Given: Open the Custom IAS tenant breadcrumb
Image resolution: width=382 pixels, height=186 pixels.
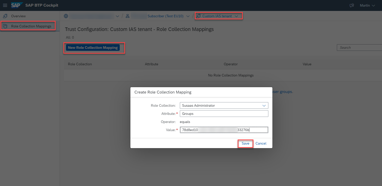Looking at the screenshot, I should click(217, 16).
